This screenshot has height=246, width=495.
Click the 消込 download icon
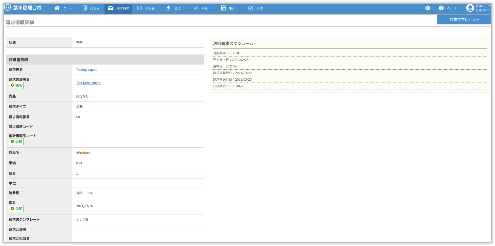point(169,8)
